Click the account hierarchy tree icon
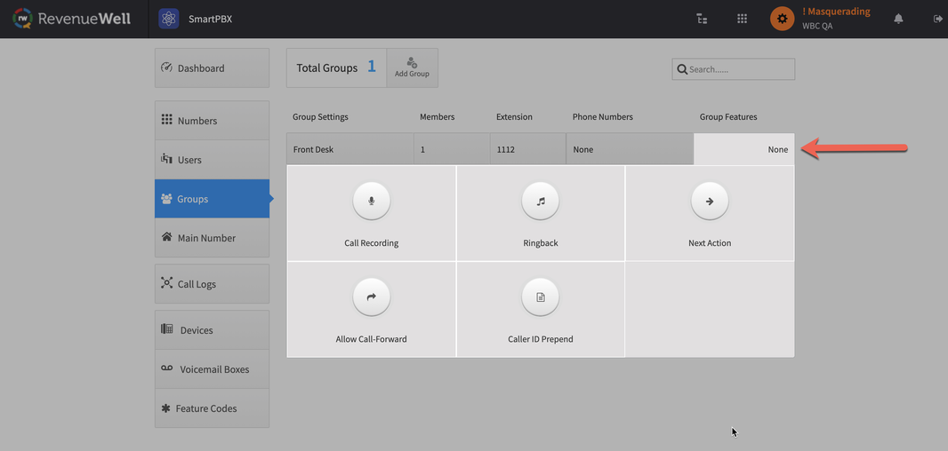The width and height of the screenshot is (948, 451). (702, 19)
